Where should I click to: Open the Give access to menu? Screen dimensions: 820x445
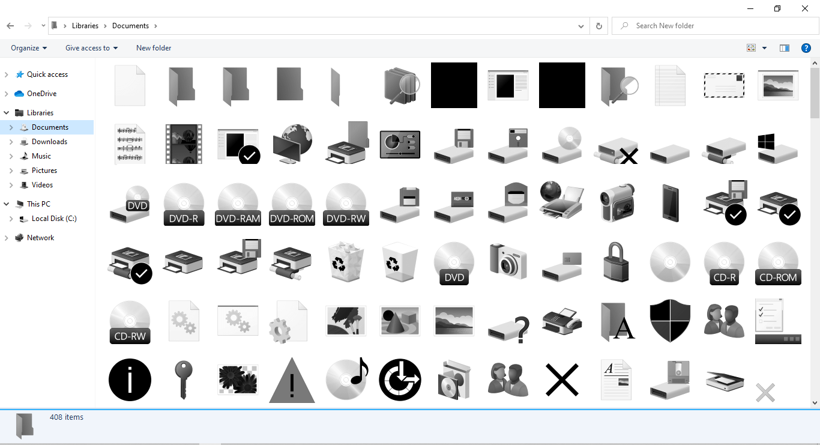click(91, 47)
